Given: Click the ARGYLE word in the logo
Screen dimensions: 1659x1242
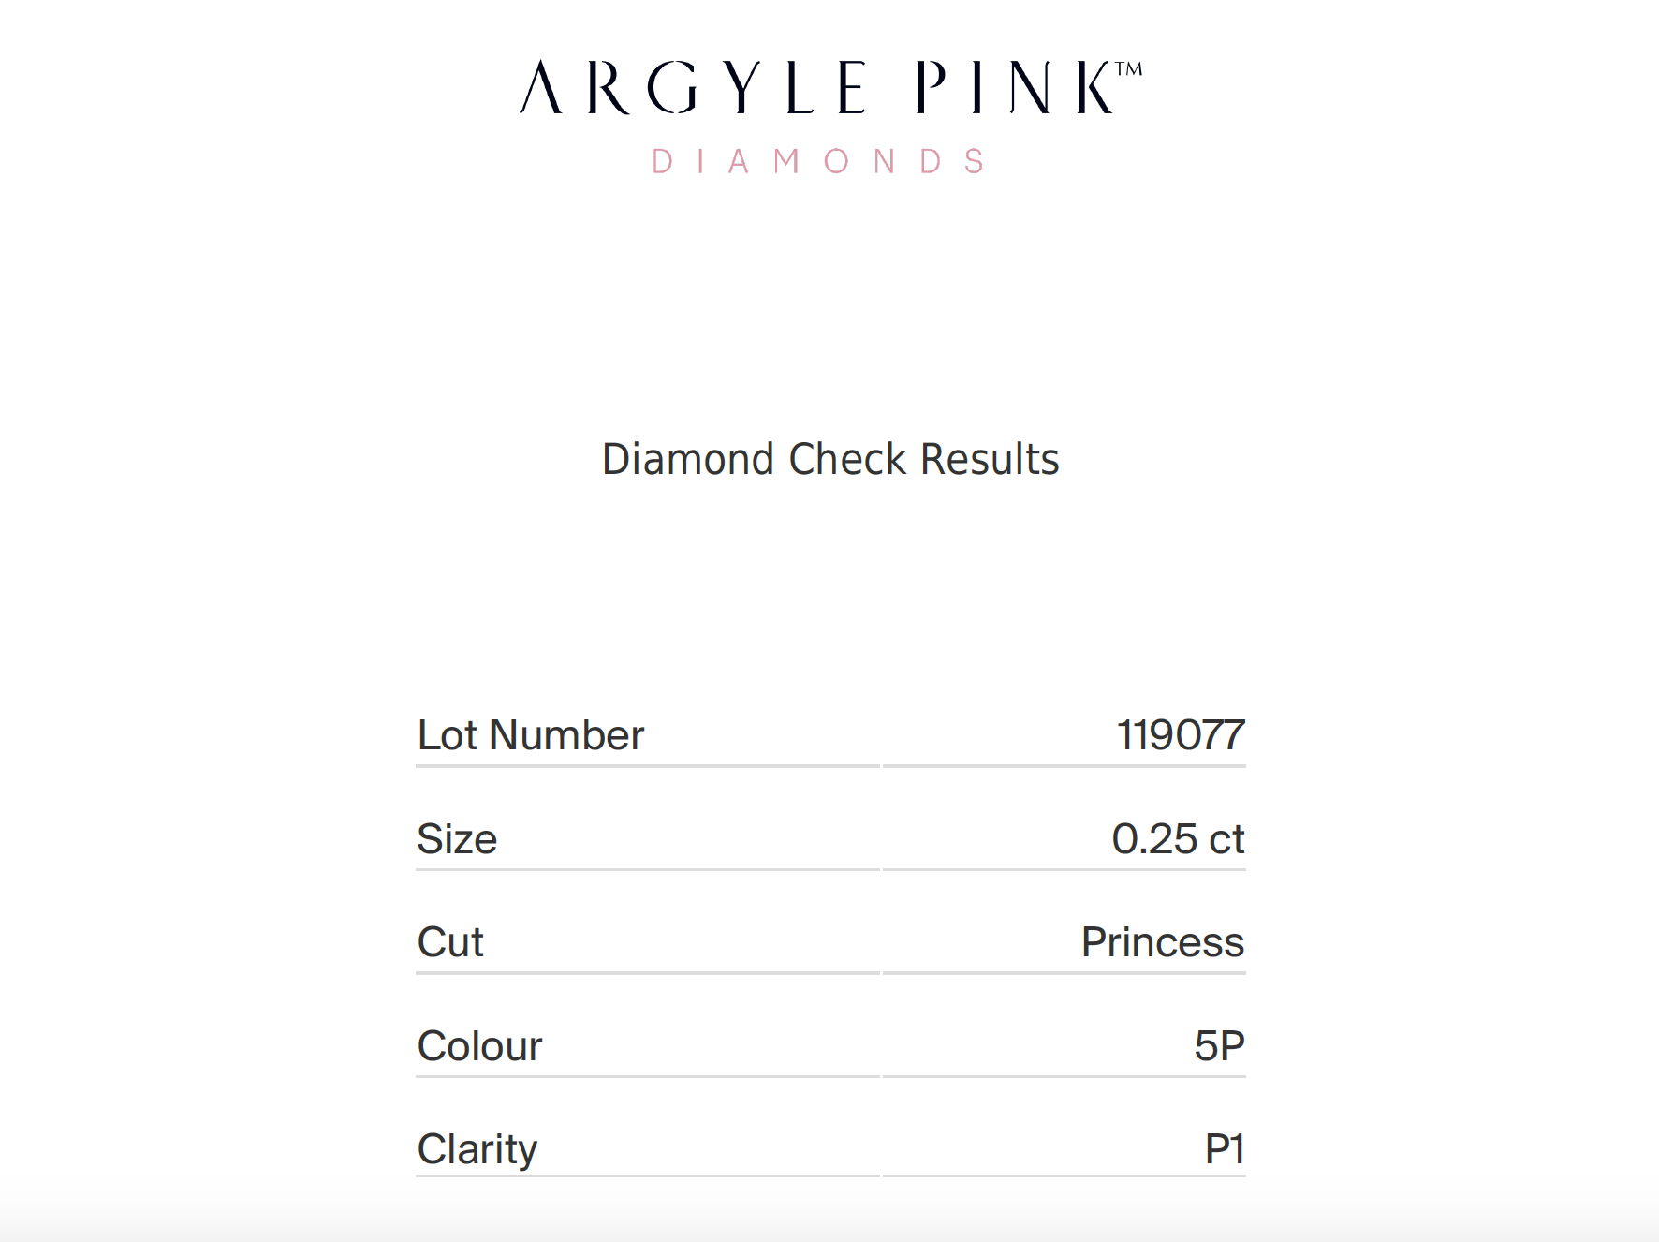Looking at the screenshot, I should 694,88.
